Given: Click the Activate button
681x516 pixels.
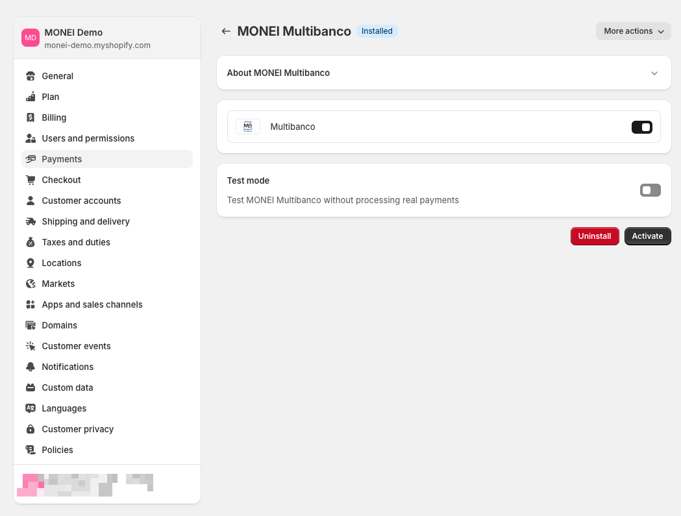Looking at the screenshot, I should pos(647,236).
